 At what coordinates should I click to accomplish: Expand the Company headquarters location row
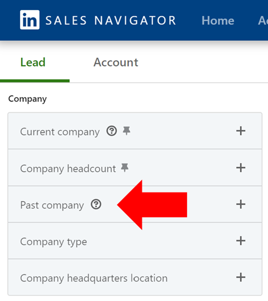click(x=135, y=277)
